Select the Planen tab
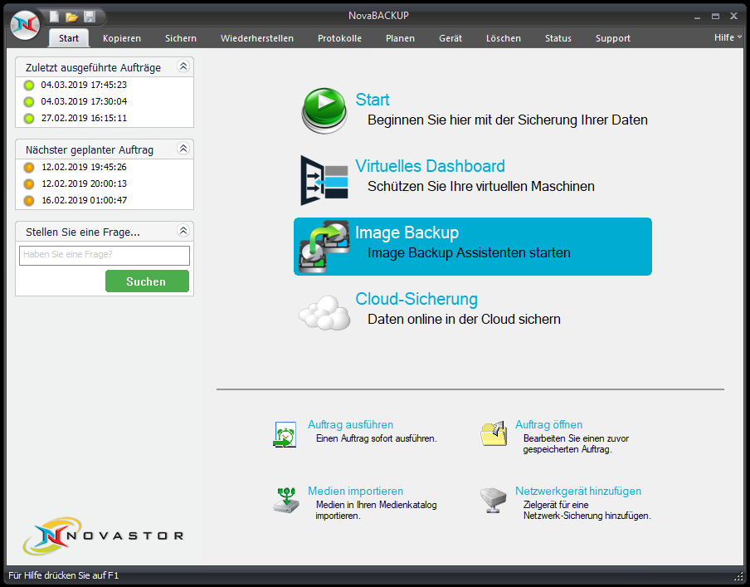This screenshot has width=750, height=587. pyautogui.click(x=401, y=38)
